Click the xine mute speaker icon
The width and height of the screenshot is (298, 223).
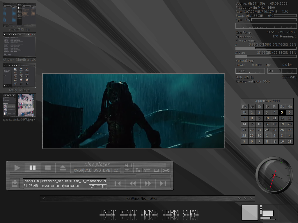pyautogui.click(x=128, y=165)
